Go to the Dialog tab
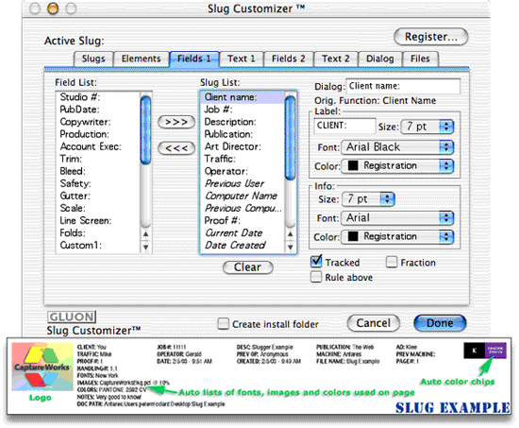This screenshot has width=519, height=428. click(x=380, y=59)
